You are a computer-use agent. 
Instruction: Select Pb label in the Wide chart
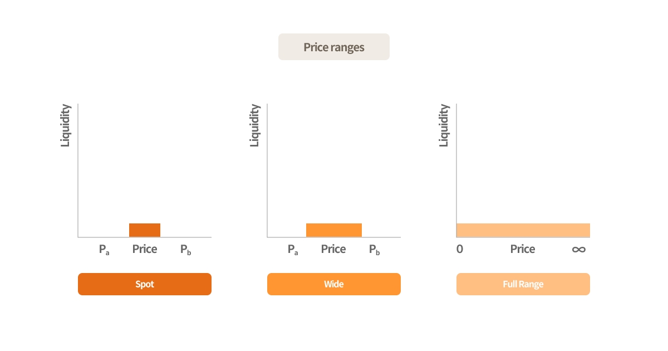[x=375, y=250]
